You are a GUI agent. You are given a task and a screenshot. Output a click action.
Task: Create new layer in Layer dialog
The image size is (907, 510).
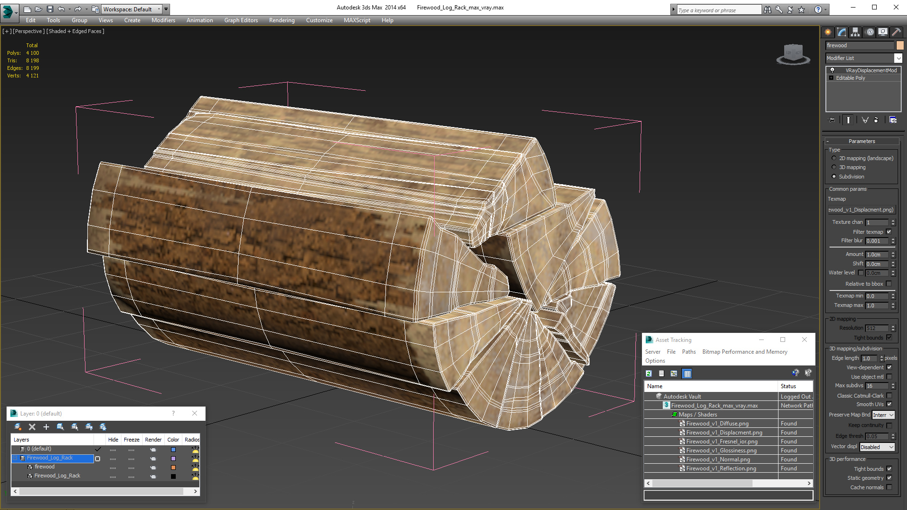pyautogui.click(x=18, y=427)
